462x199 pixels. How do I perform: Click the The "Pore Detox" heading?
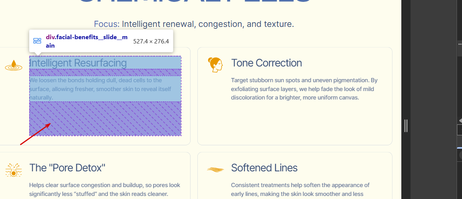(67, 168)
